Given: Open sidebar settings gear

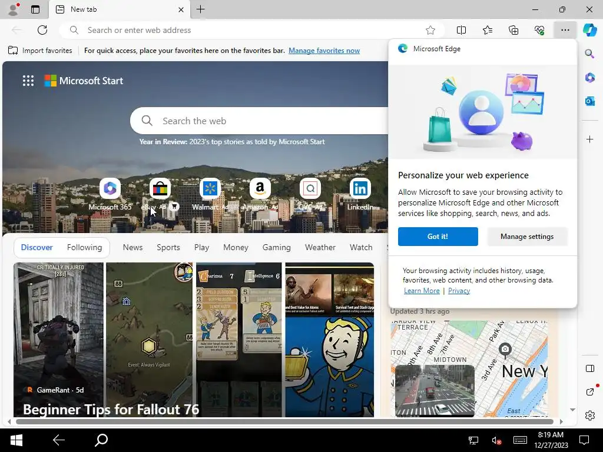Looking at the screenshot, I should coord(589,416).
